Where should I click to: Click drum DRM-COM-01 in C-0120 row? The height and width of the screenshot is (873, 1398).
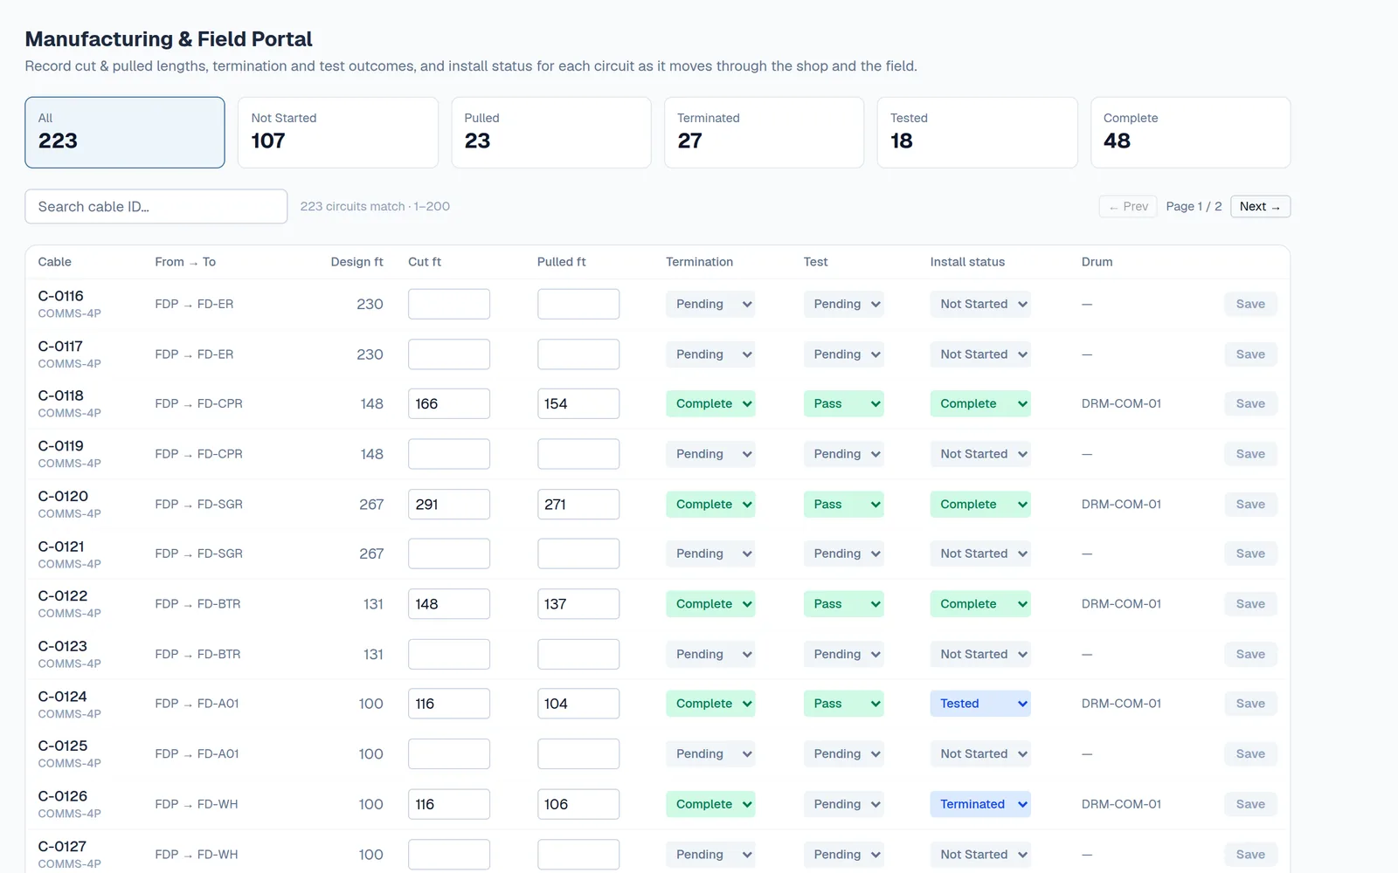(x=1121, y=504)
